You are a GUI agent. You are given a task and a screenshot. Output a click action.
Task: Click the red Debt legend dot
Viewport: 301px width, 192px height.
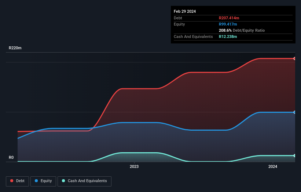(x=12, y=181)
